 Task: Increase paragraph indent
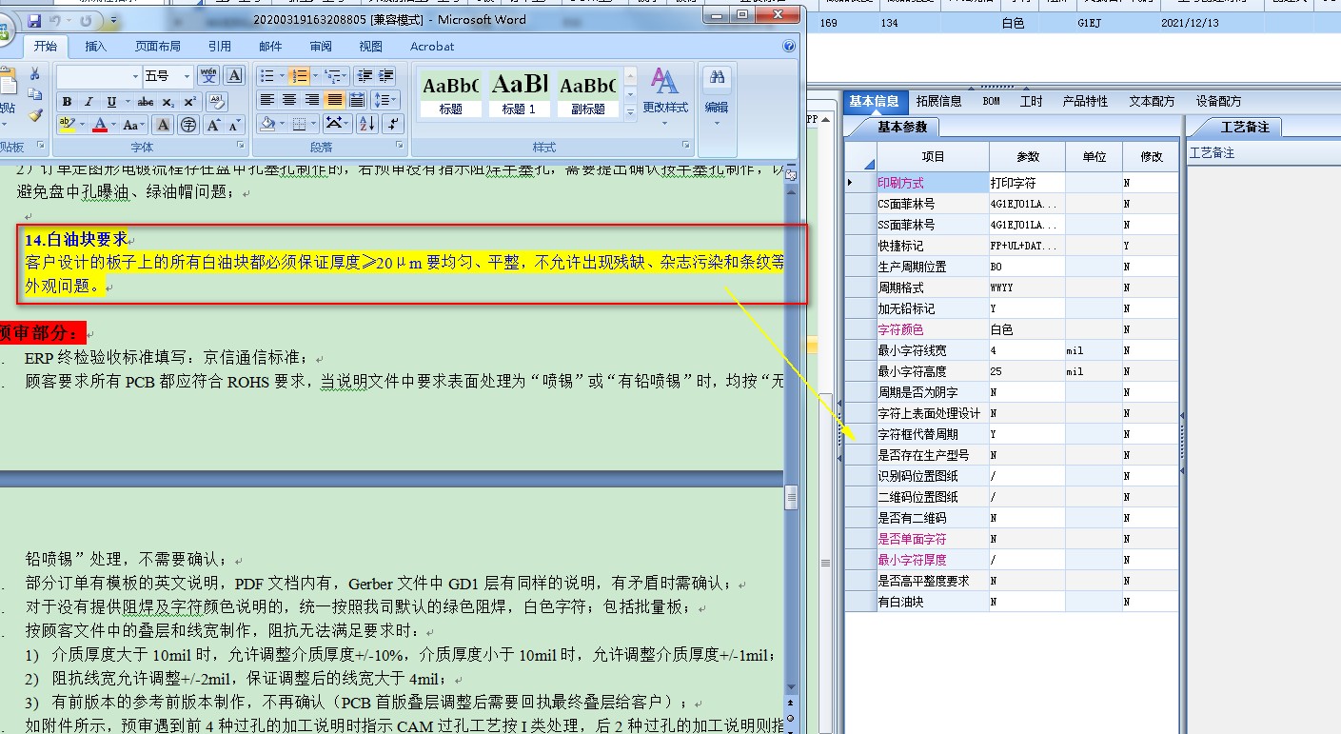(386, 76)
